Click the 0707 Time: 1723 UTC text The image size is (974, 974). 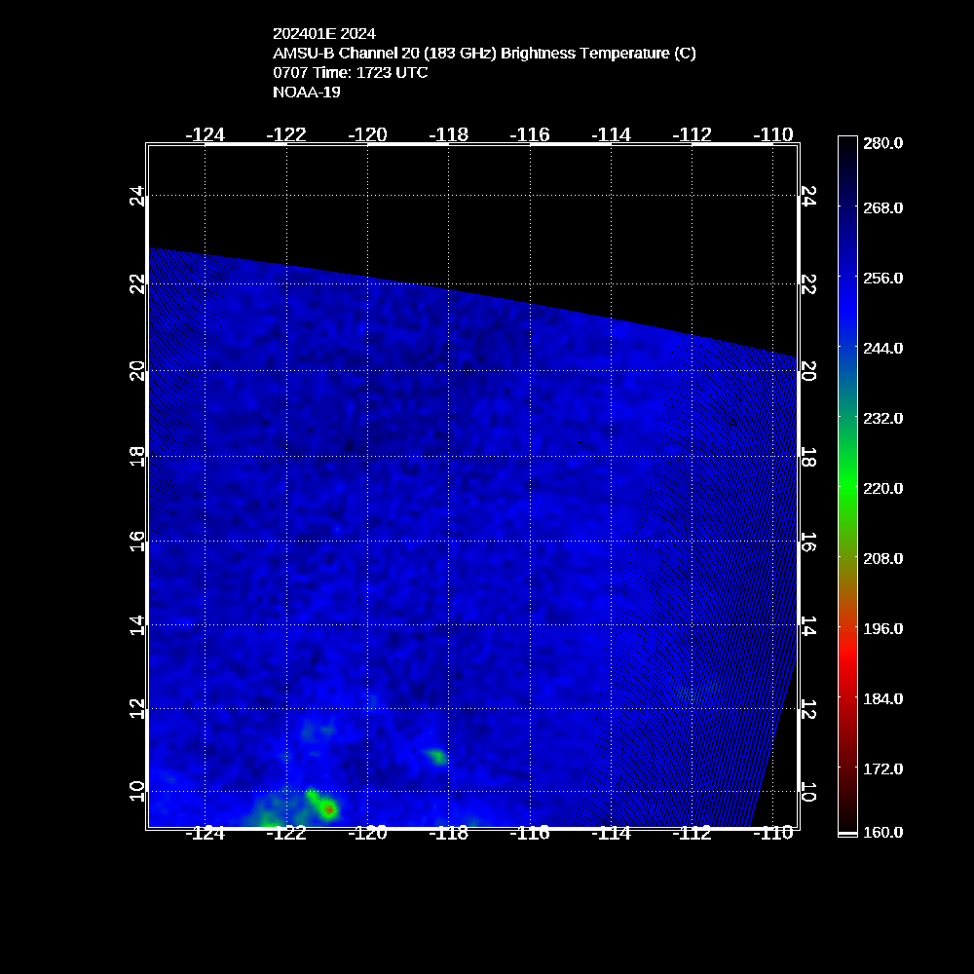click(351, 73)
